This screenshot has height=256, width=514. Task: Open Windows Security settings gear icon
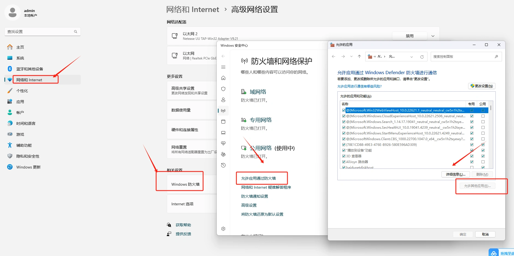[223, 229]
